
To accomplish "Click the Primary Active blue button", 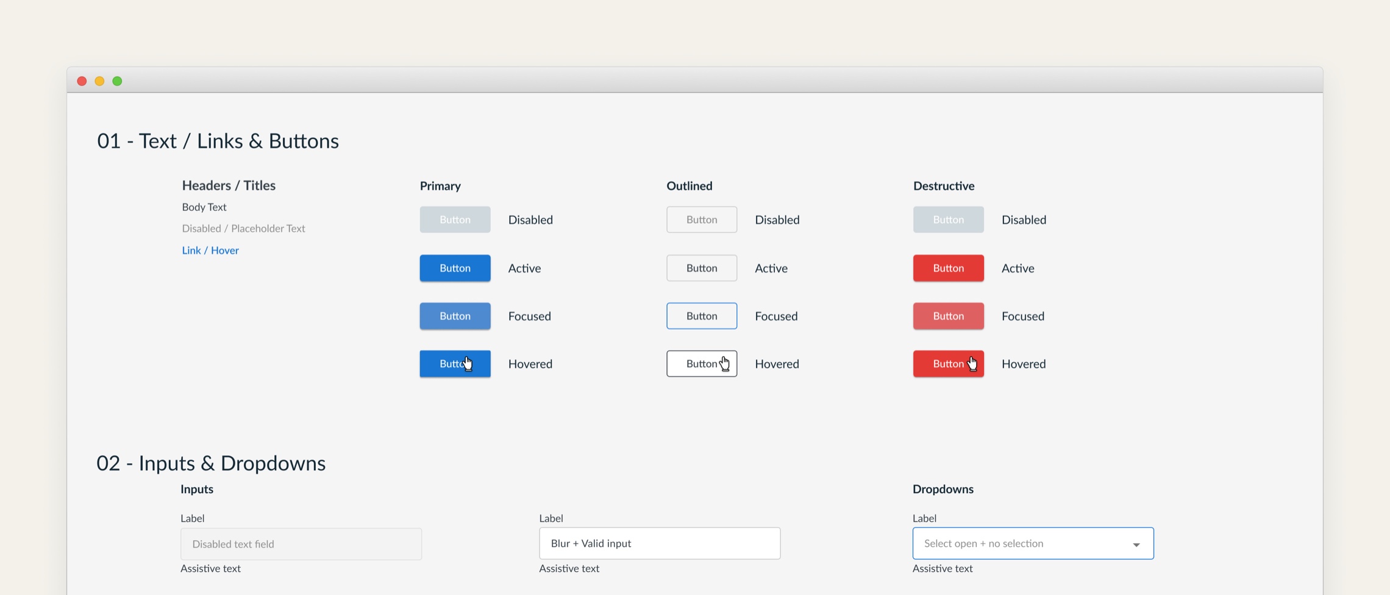I will [455, 268].
